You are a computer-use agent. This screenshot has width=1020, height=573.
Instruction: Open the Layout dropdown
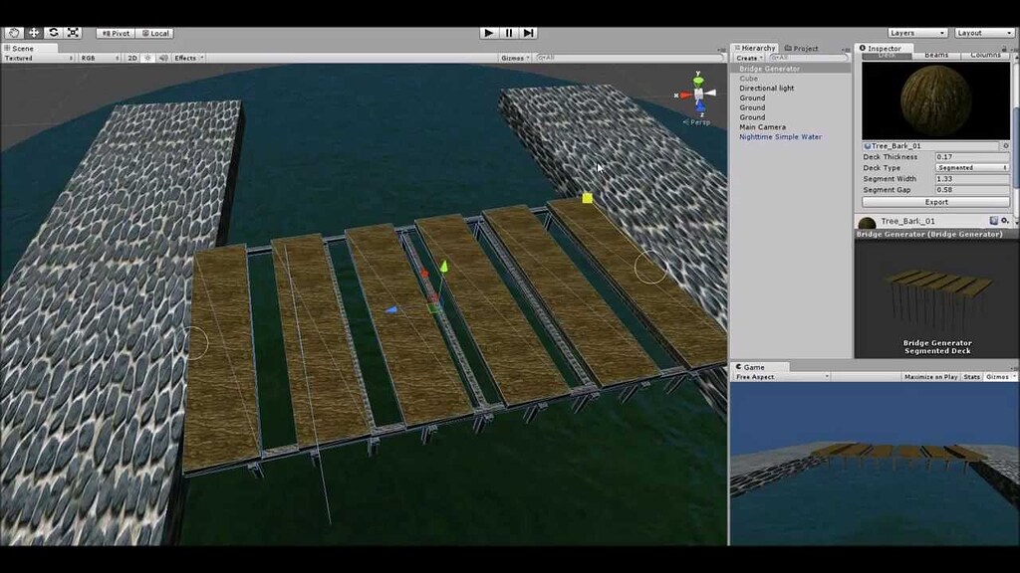click(983, 31)
